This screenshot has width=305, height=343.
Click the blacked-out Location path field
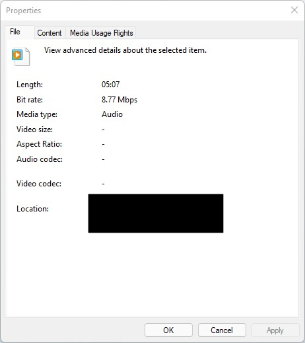point(156,213)
